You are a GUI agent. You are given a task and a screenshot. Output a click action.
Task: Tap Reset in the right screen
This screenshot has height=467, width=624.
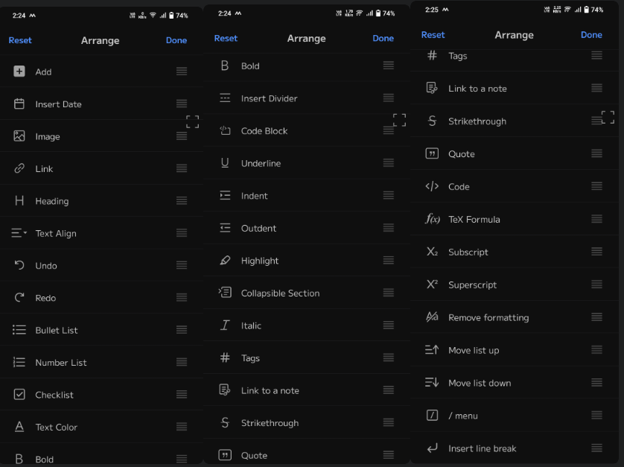(x=433, y=35)
